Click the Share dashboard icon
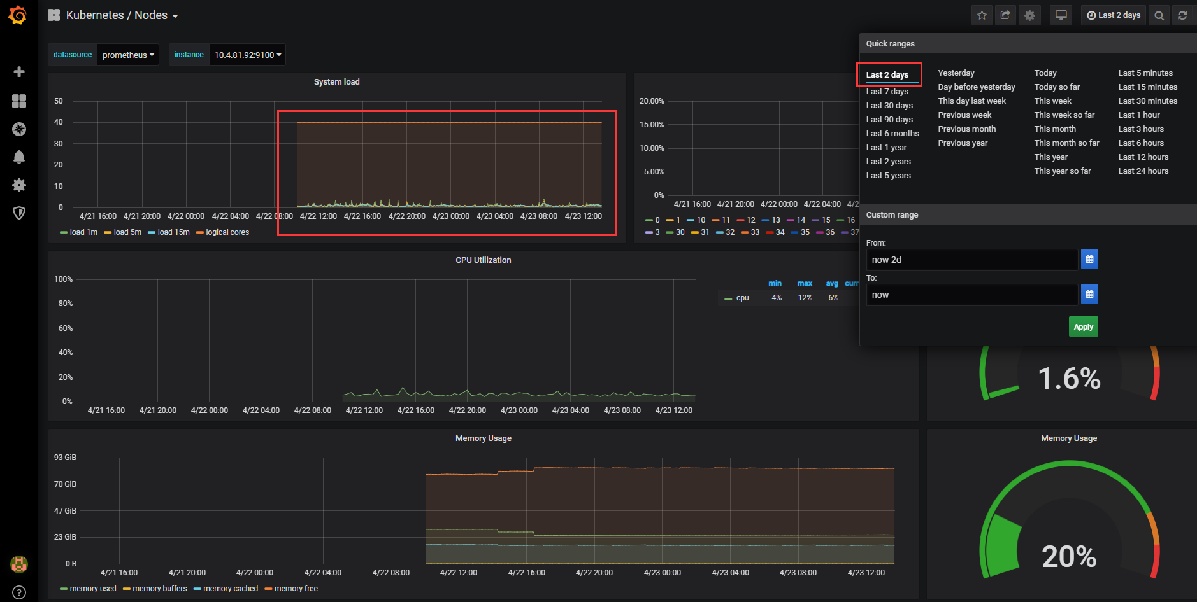This screenshot has width=1197, height=602. pyautogui.click(x=1005, y=15)
